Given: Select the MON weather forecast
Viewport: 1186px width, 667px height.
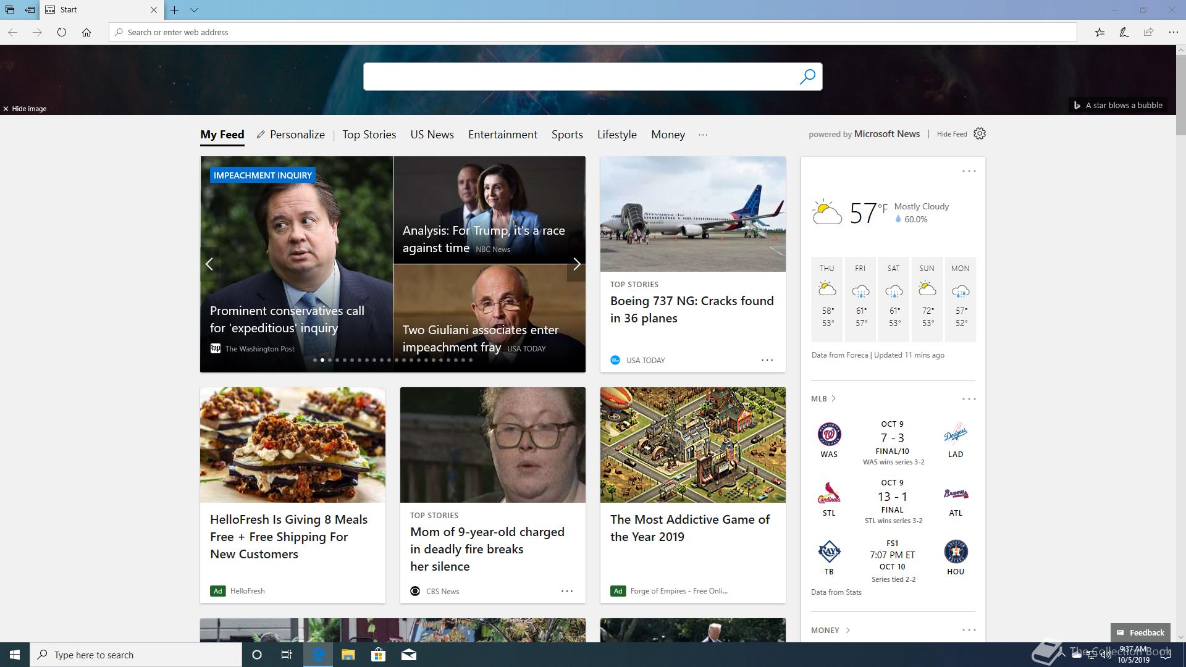Looking at the screenshot, I should point(961,299).
